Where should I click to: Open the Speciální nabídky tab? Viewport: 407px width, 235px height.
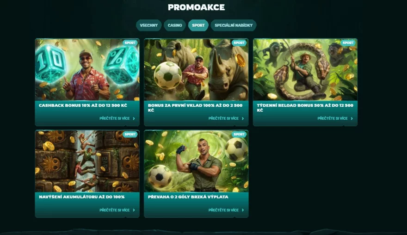[234, 25]
